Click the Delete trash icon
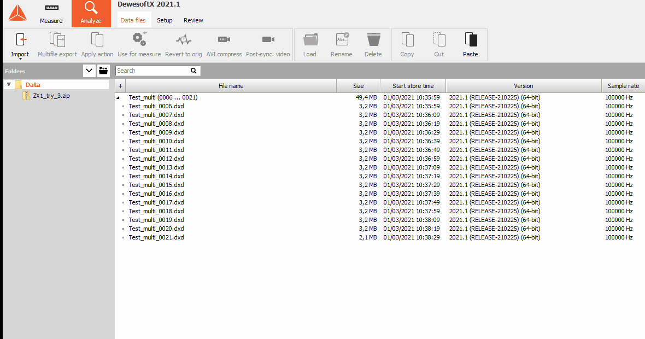The image size is (645, 339). coord(373,39)
